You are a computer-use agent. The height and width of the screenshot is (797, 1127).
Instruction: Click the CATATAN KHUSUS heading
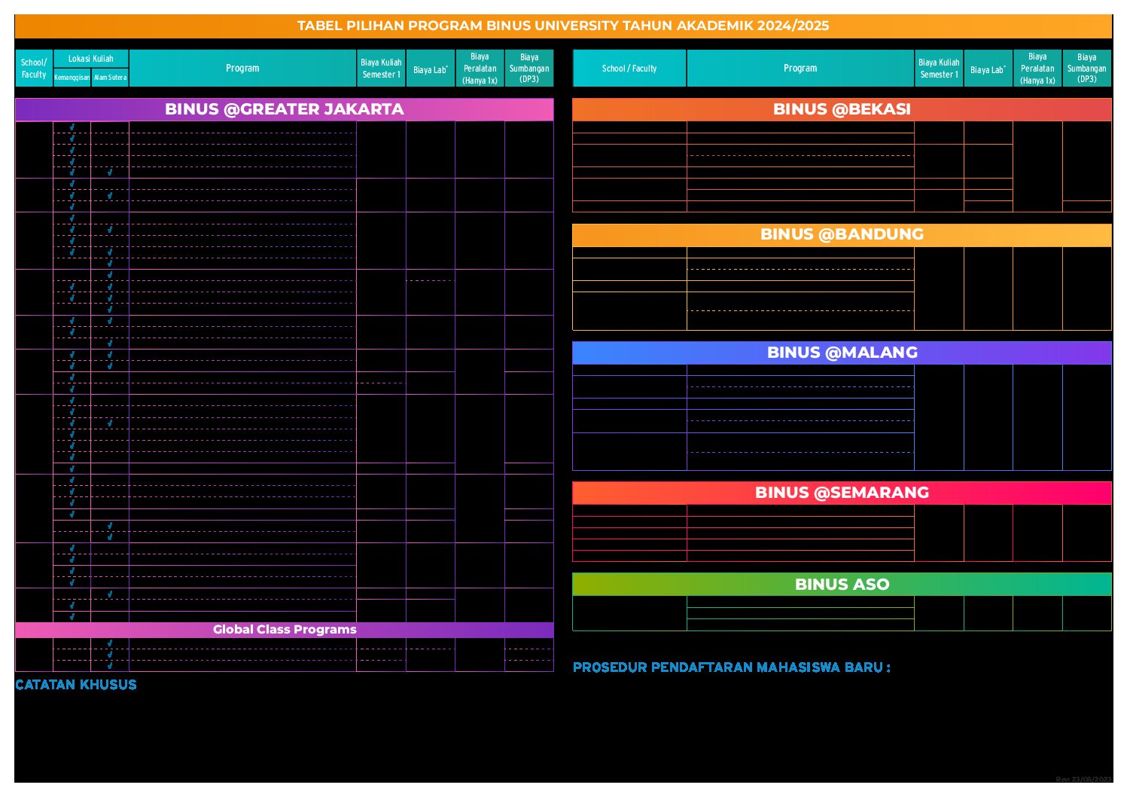pos(76,685)
